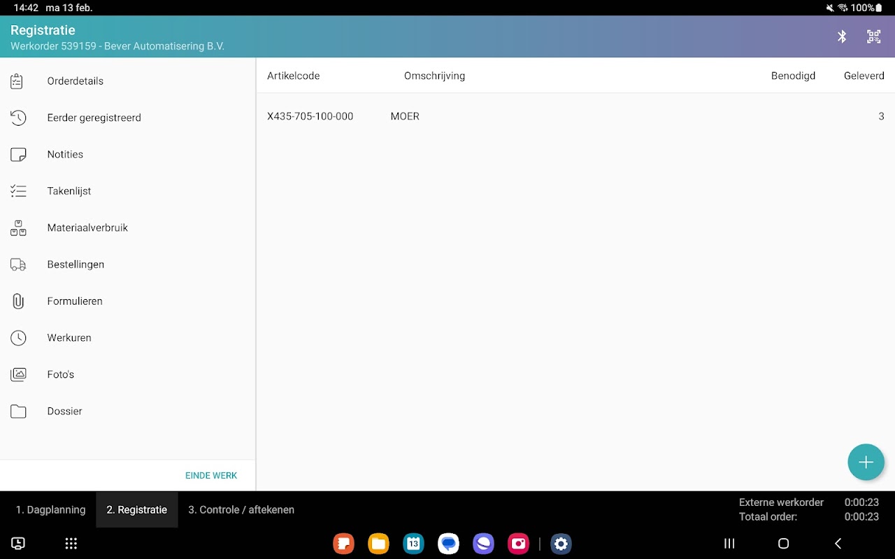895x559 pixels.
Task: Open the Takenlijst section
Action: pos(69,191)
